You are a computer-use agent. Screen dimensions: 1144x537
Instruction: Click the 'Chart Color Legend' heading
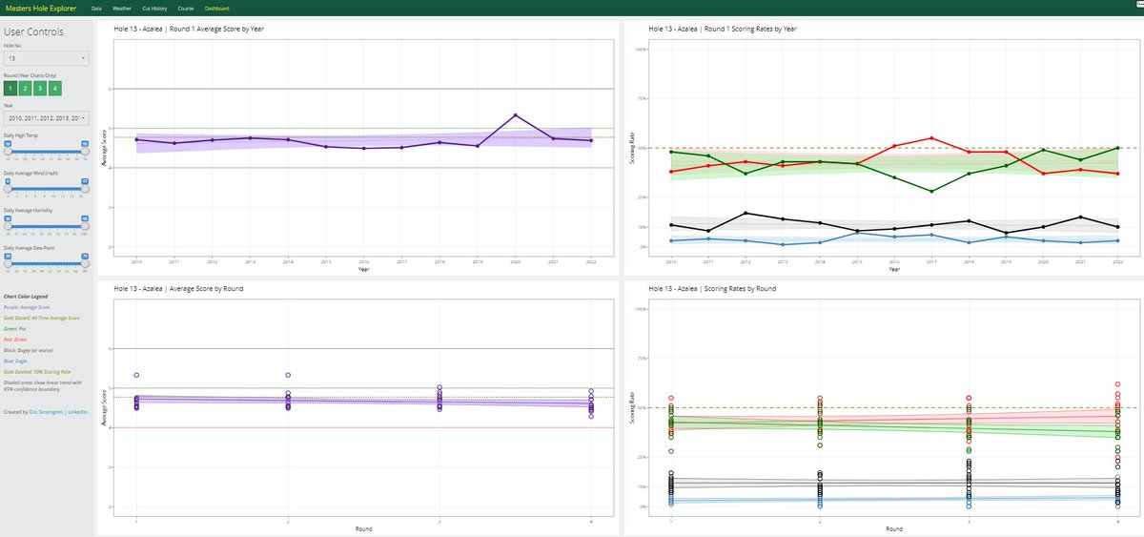click(25, 296)
